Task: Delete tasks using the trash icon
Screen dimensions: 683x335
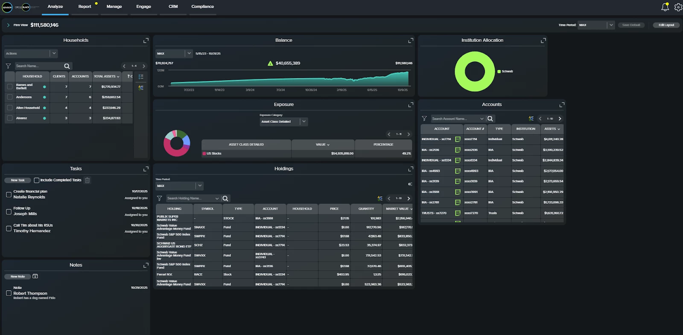Action: click(x=87, y=180)
